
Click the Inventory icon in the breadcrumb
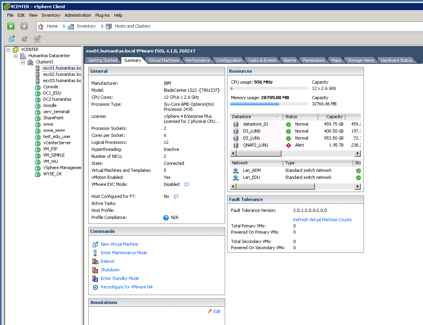tap(71, 26)
